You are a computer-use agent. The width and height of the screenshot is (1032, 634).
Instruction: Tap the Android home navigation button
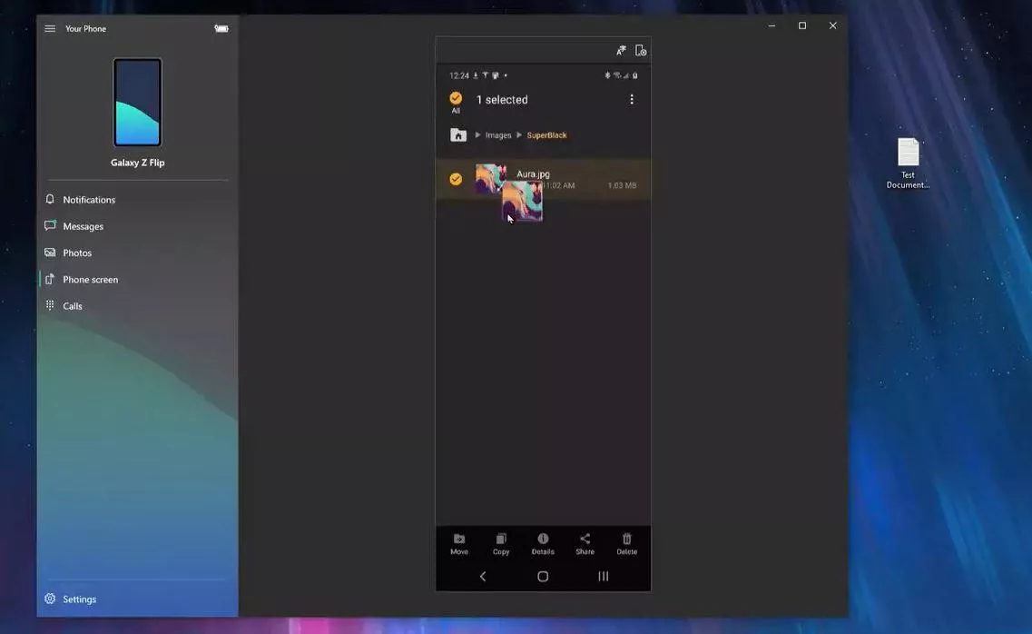(x=543, y=577)
